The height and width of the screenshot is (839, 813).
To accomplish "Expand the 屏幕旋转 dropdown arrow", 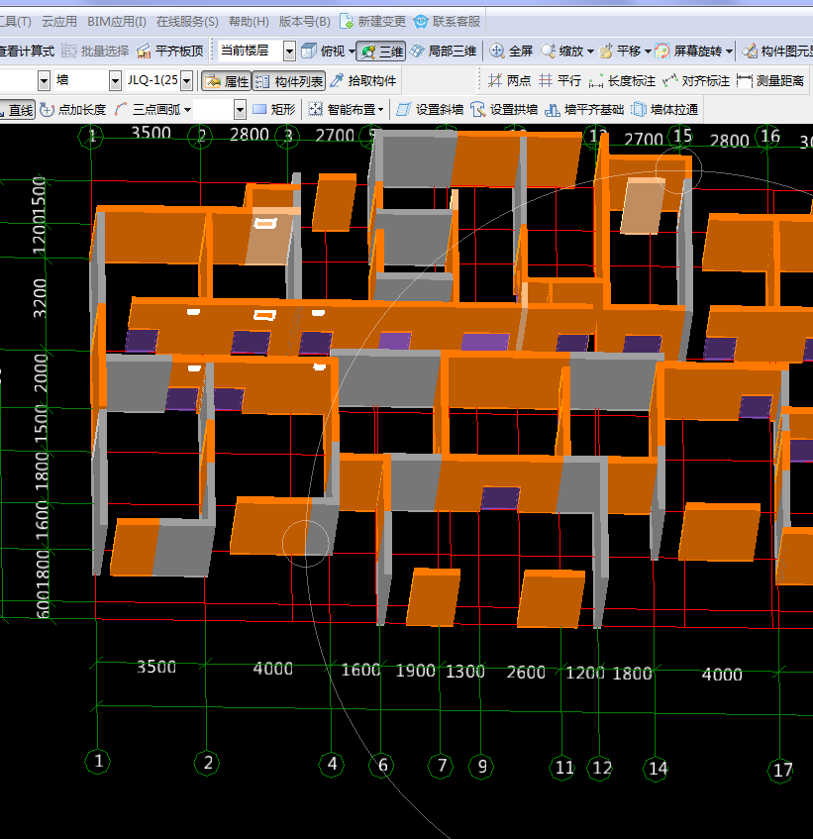I will [x=729, y=52].
